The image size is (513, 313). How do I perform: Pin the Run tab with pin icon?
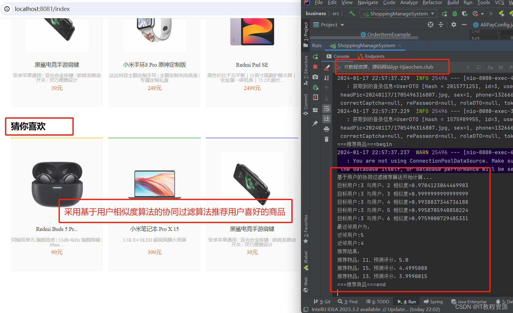point(315,123)
